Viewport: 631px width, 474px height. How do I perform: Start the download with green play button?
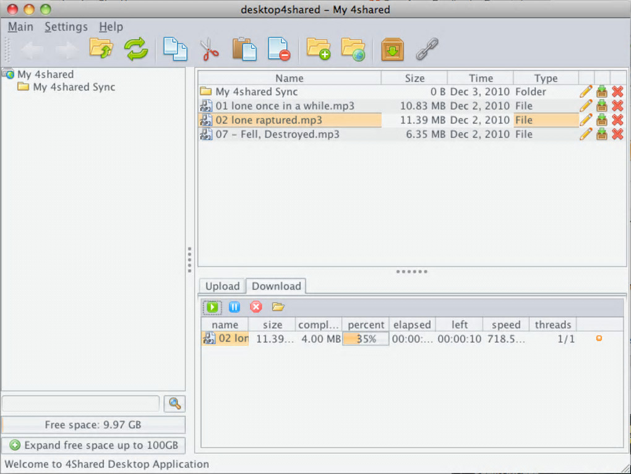coord(212,307)
